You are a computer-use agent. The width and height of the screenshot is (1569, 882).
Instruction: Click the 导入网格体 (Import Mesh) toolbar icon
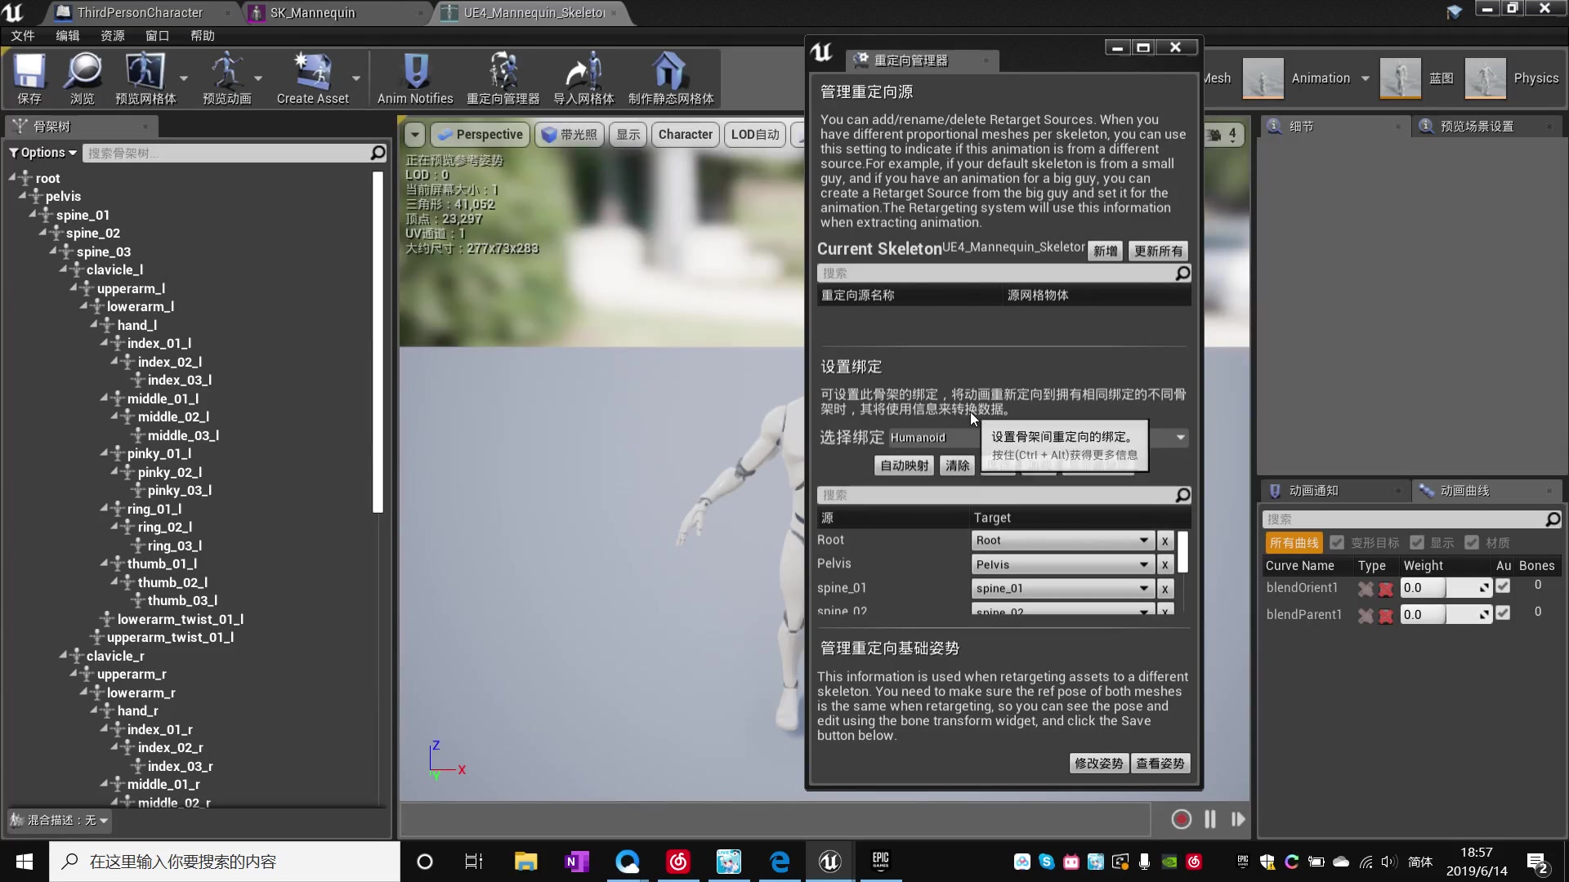(x=583, y=78)
